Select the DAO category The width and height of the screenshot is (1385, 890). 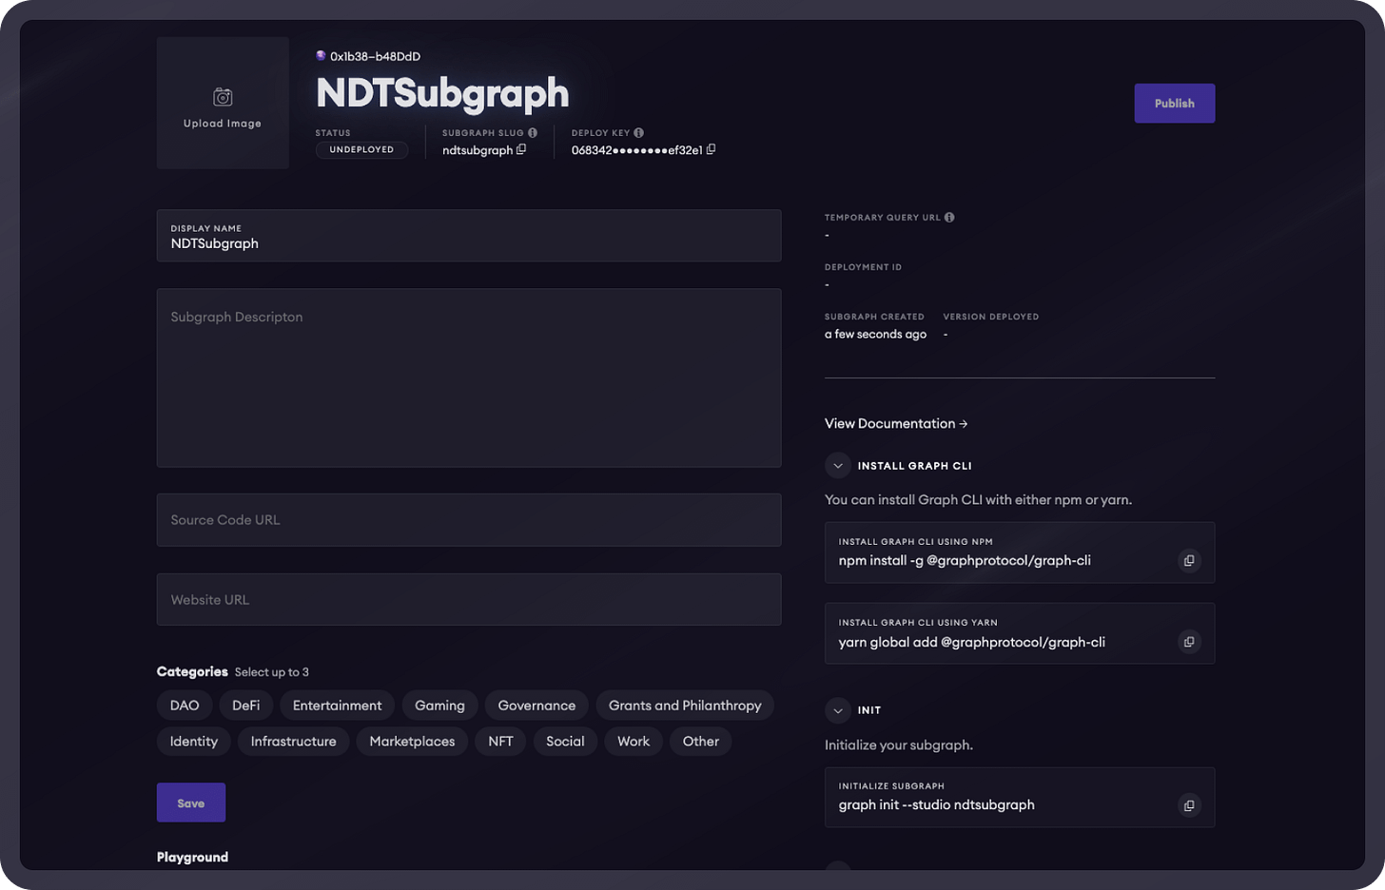(x=185, y=706)
